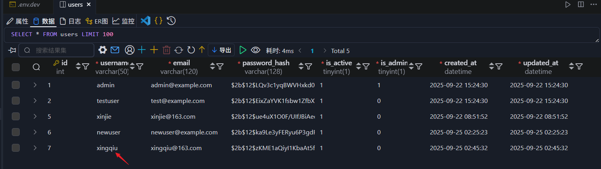This screenshot has width=601, height=169.
Task: Click the 导出 export button
Action: point(221,50)
